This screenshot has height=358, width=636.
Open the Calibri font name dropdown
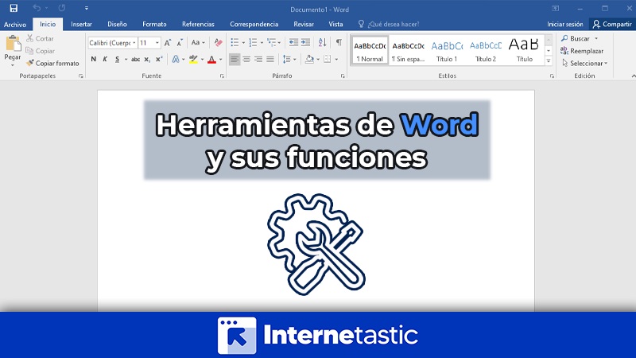point(134,43)
